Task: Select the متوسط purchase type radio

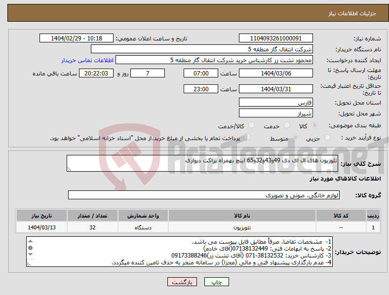Action: (295, 137)
